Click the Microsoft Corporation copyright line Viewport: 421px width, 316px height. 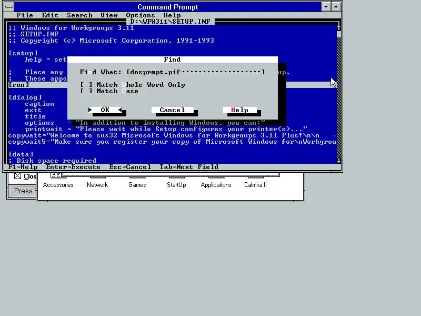point(111,41)
